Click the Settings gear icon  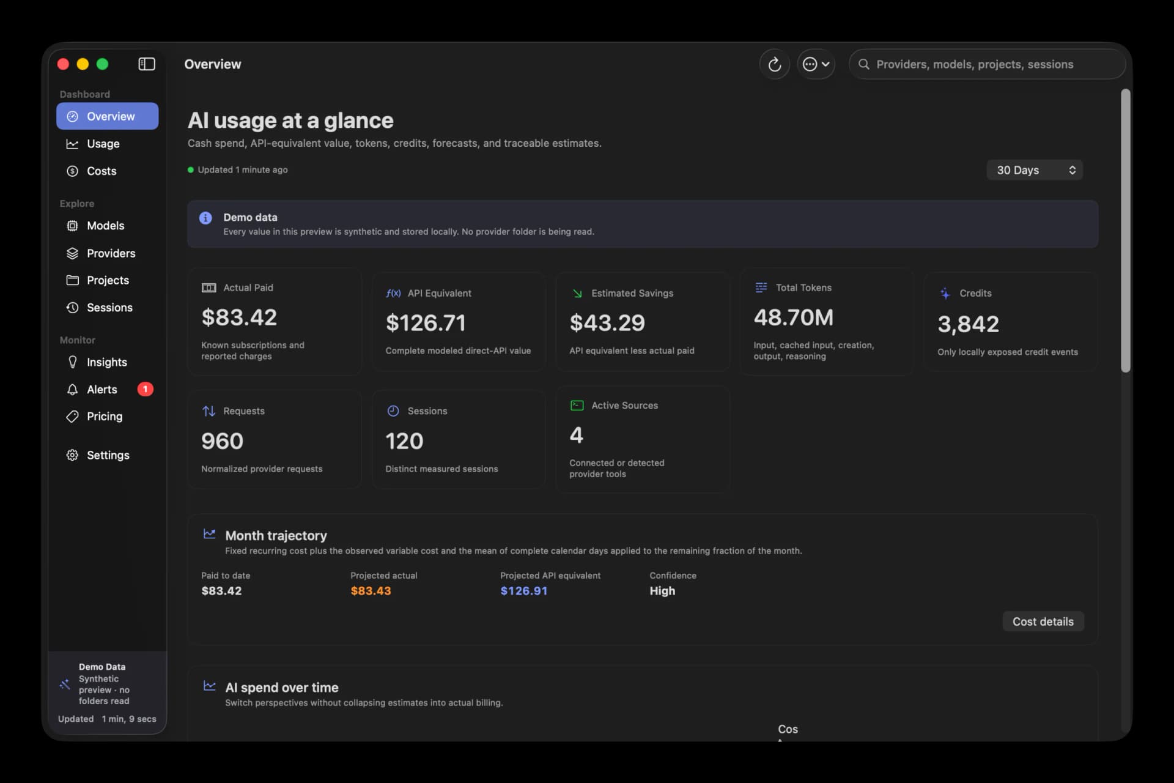click(72, 455)
